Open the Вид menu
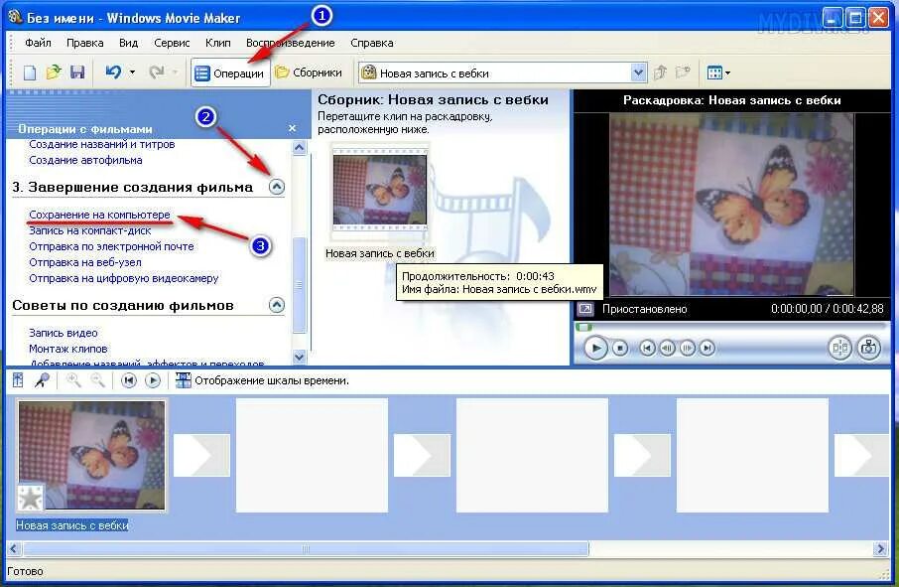The width and height of the screenshot is (899, 587). coord(128,43)
